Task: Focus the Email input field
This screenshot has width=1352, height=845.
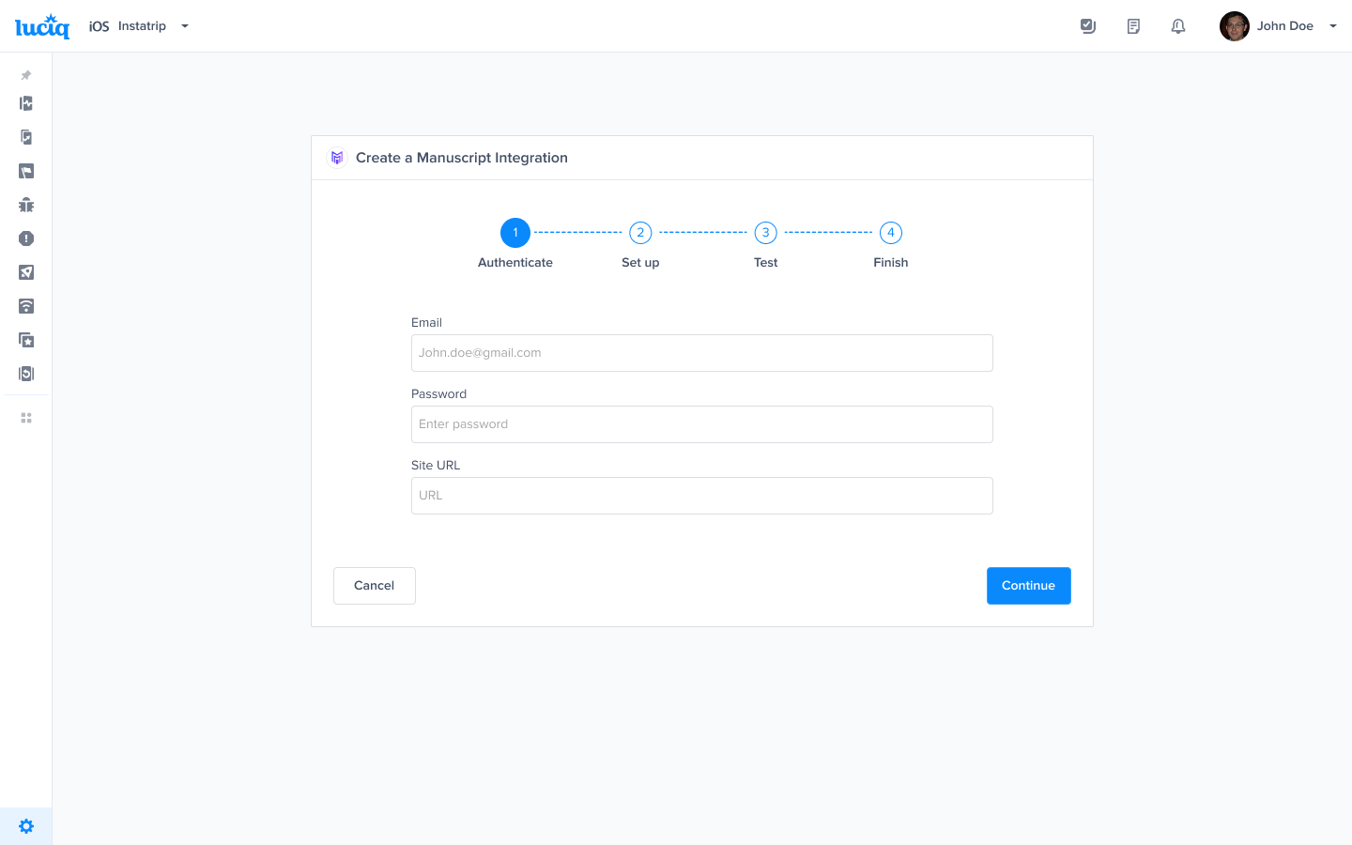Action: 702,353
